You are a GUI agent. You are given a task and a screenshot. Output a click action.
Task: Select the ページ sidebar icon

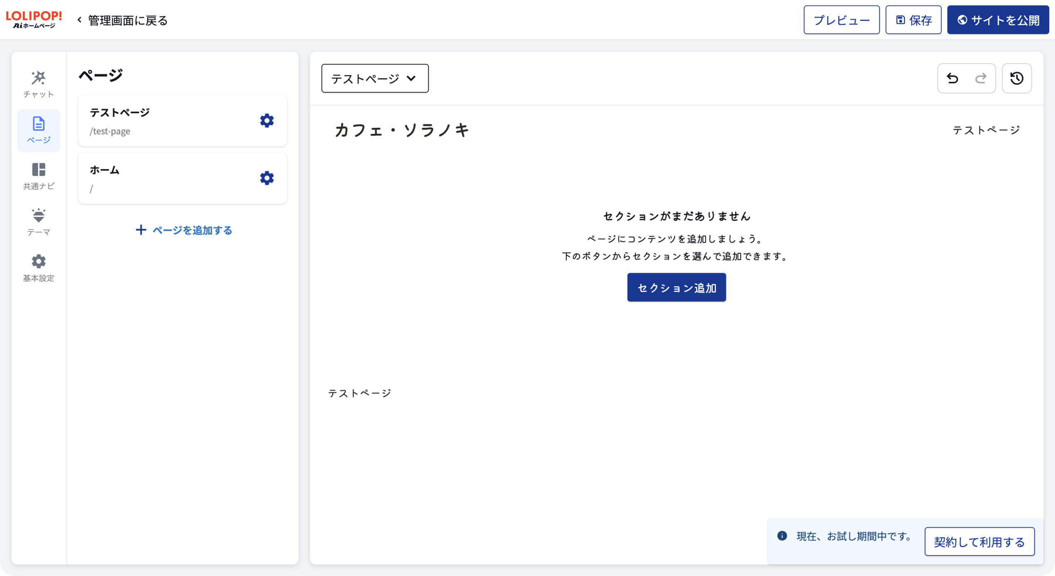38,130
